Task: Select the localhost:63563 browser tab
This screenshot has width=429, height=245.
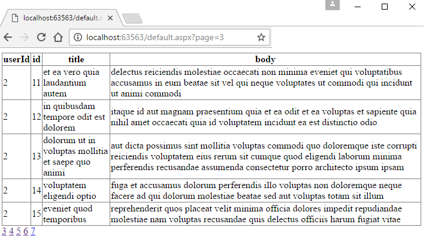Action: (60, 17)
